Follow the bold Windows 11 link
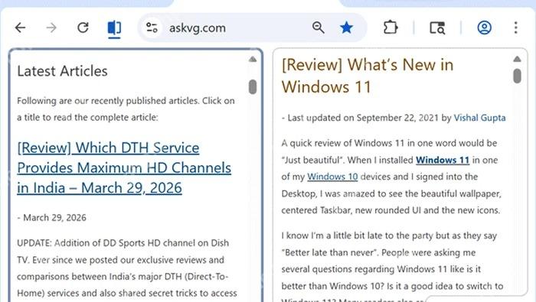536x302 pixels. pyautogui.click(x=443, y=160)
